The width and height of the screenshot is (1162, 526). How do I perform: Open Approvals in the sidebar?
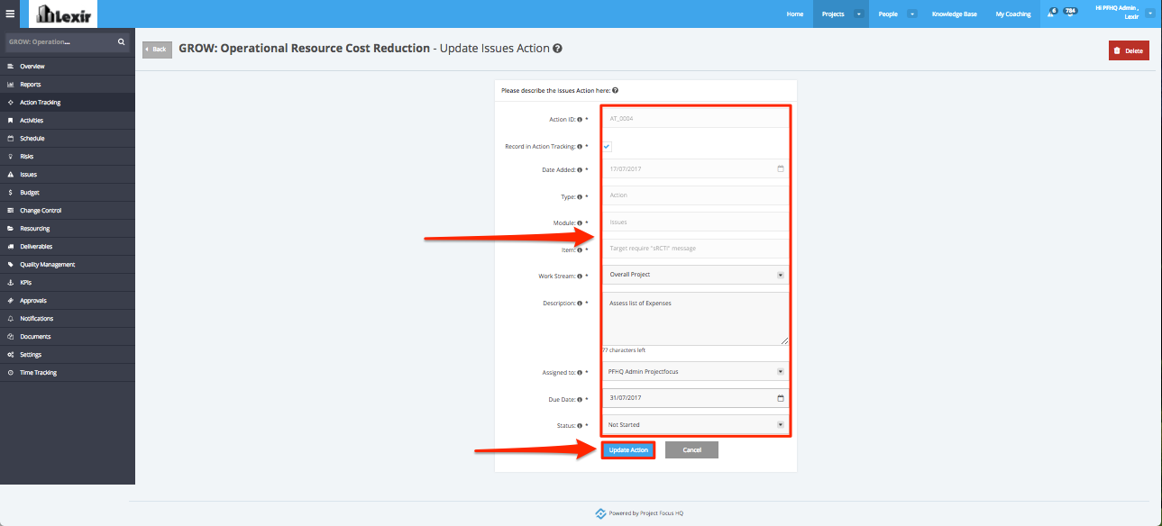coord(68,301)
